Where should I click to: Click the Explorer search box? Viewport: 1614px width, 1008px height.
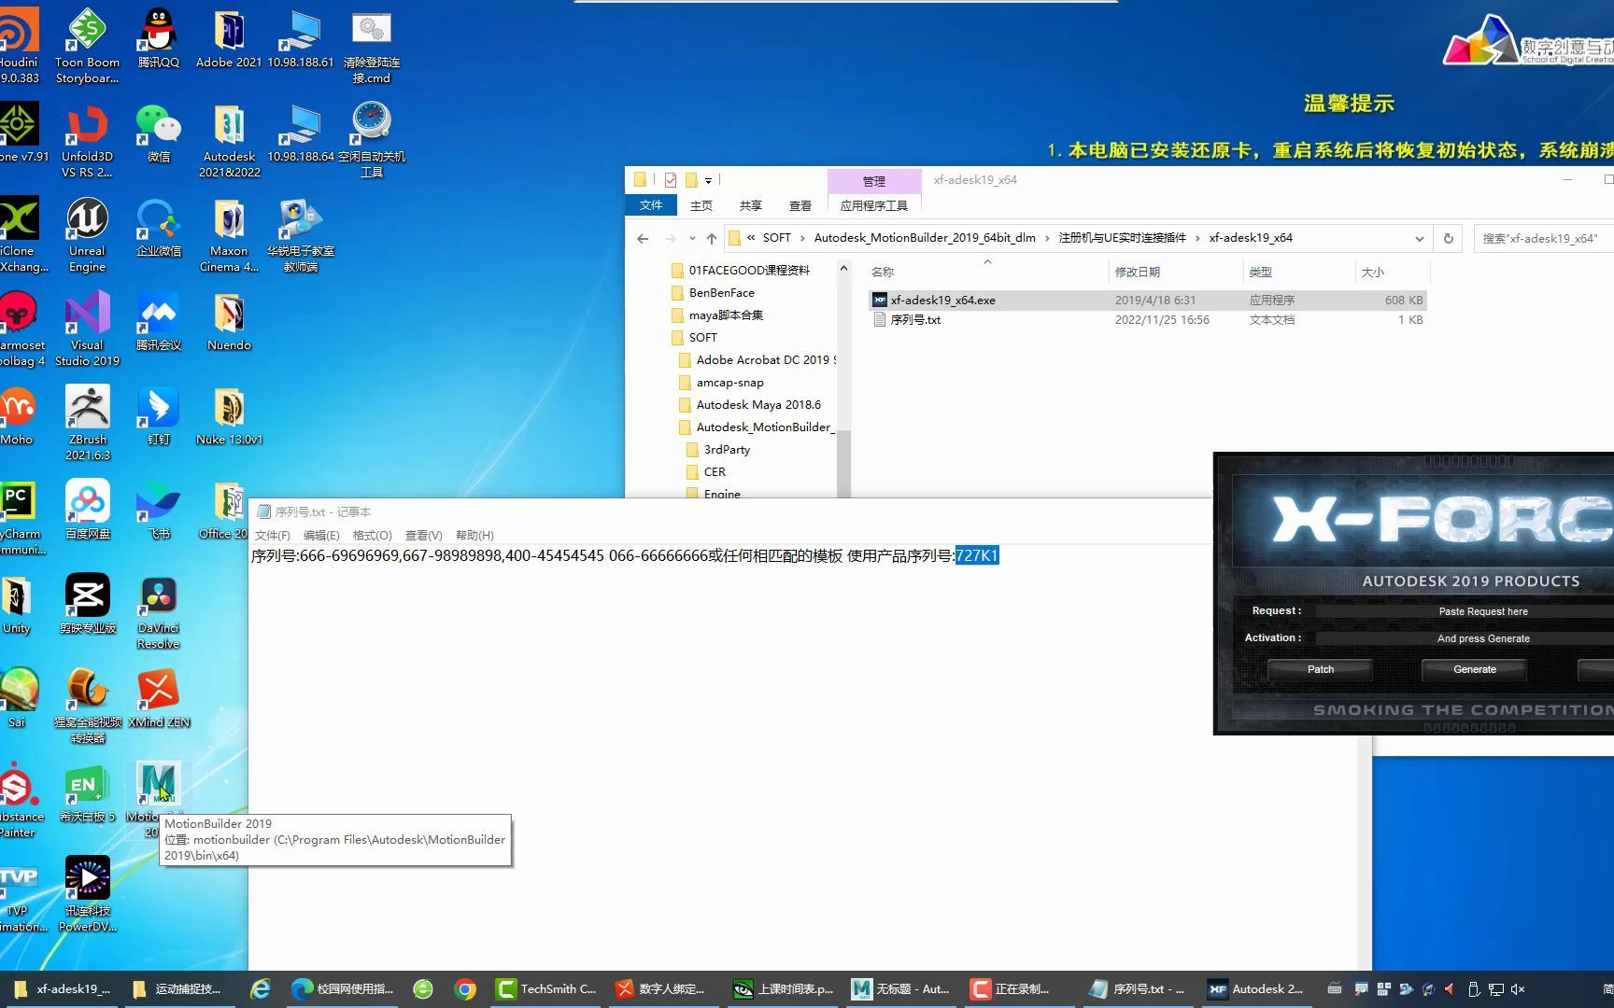point(1543,239)
